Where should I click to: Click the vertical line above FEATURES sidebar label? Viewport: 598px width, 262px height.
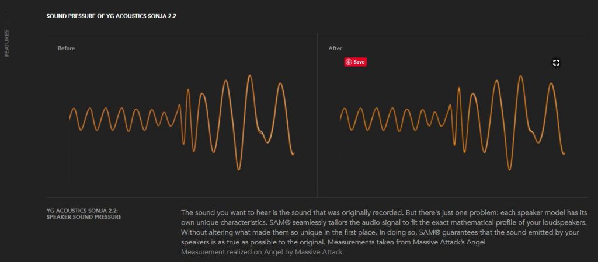click(6, 22)
